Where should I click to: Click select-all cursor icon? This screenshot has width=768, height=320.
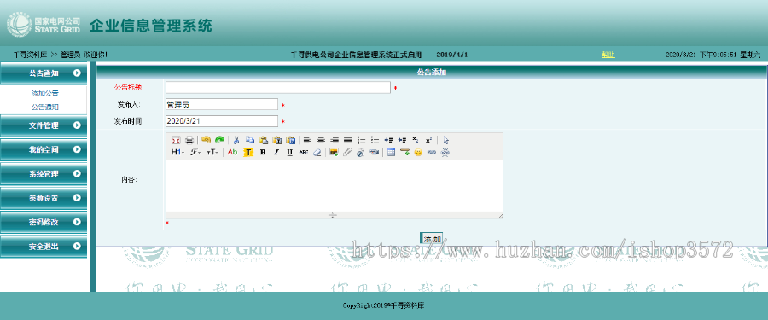[x=445, y=140]
